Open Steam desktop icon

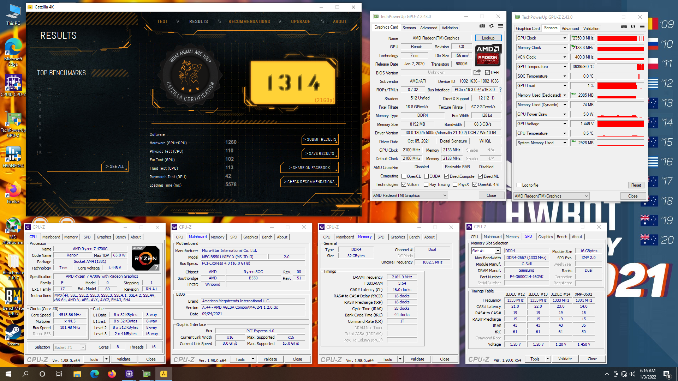click(x=13, y=335)
